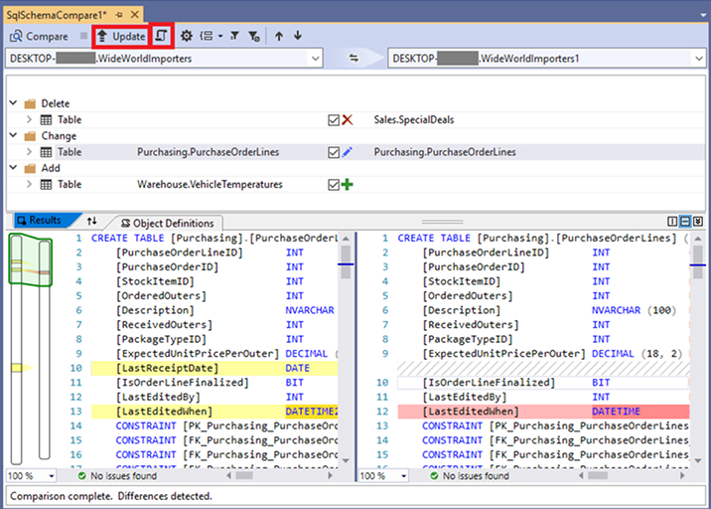
Task: Select Warehouse.VehicleTemperatures source name
Action: 210,184
